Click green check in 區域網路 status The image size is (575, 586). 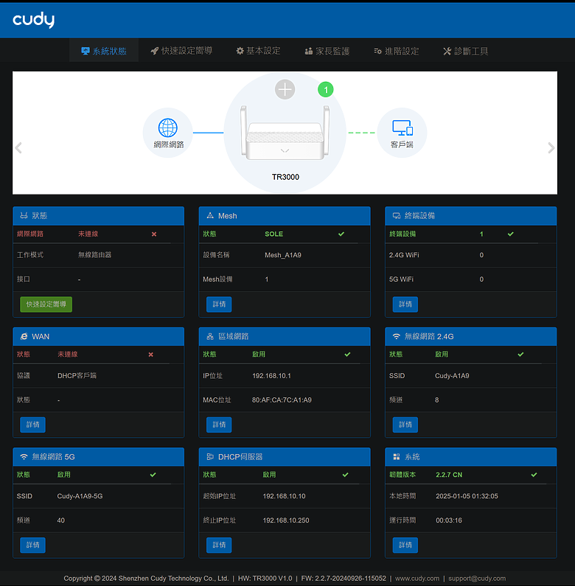347,355
